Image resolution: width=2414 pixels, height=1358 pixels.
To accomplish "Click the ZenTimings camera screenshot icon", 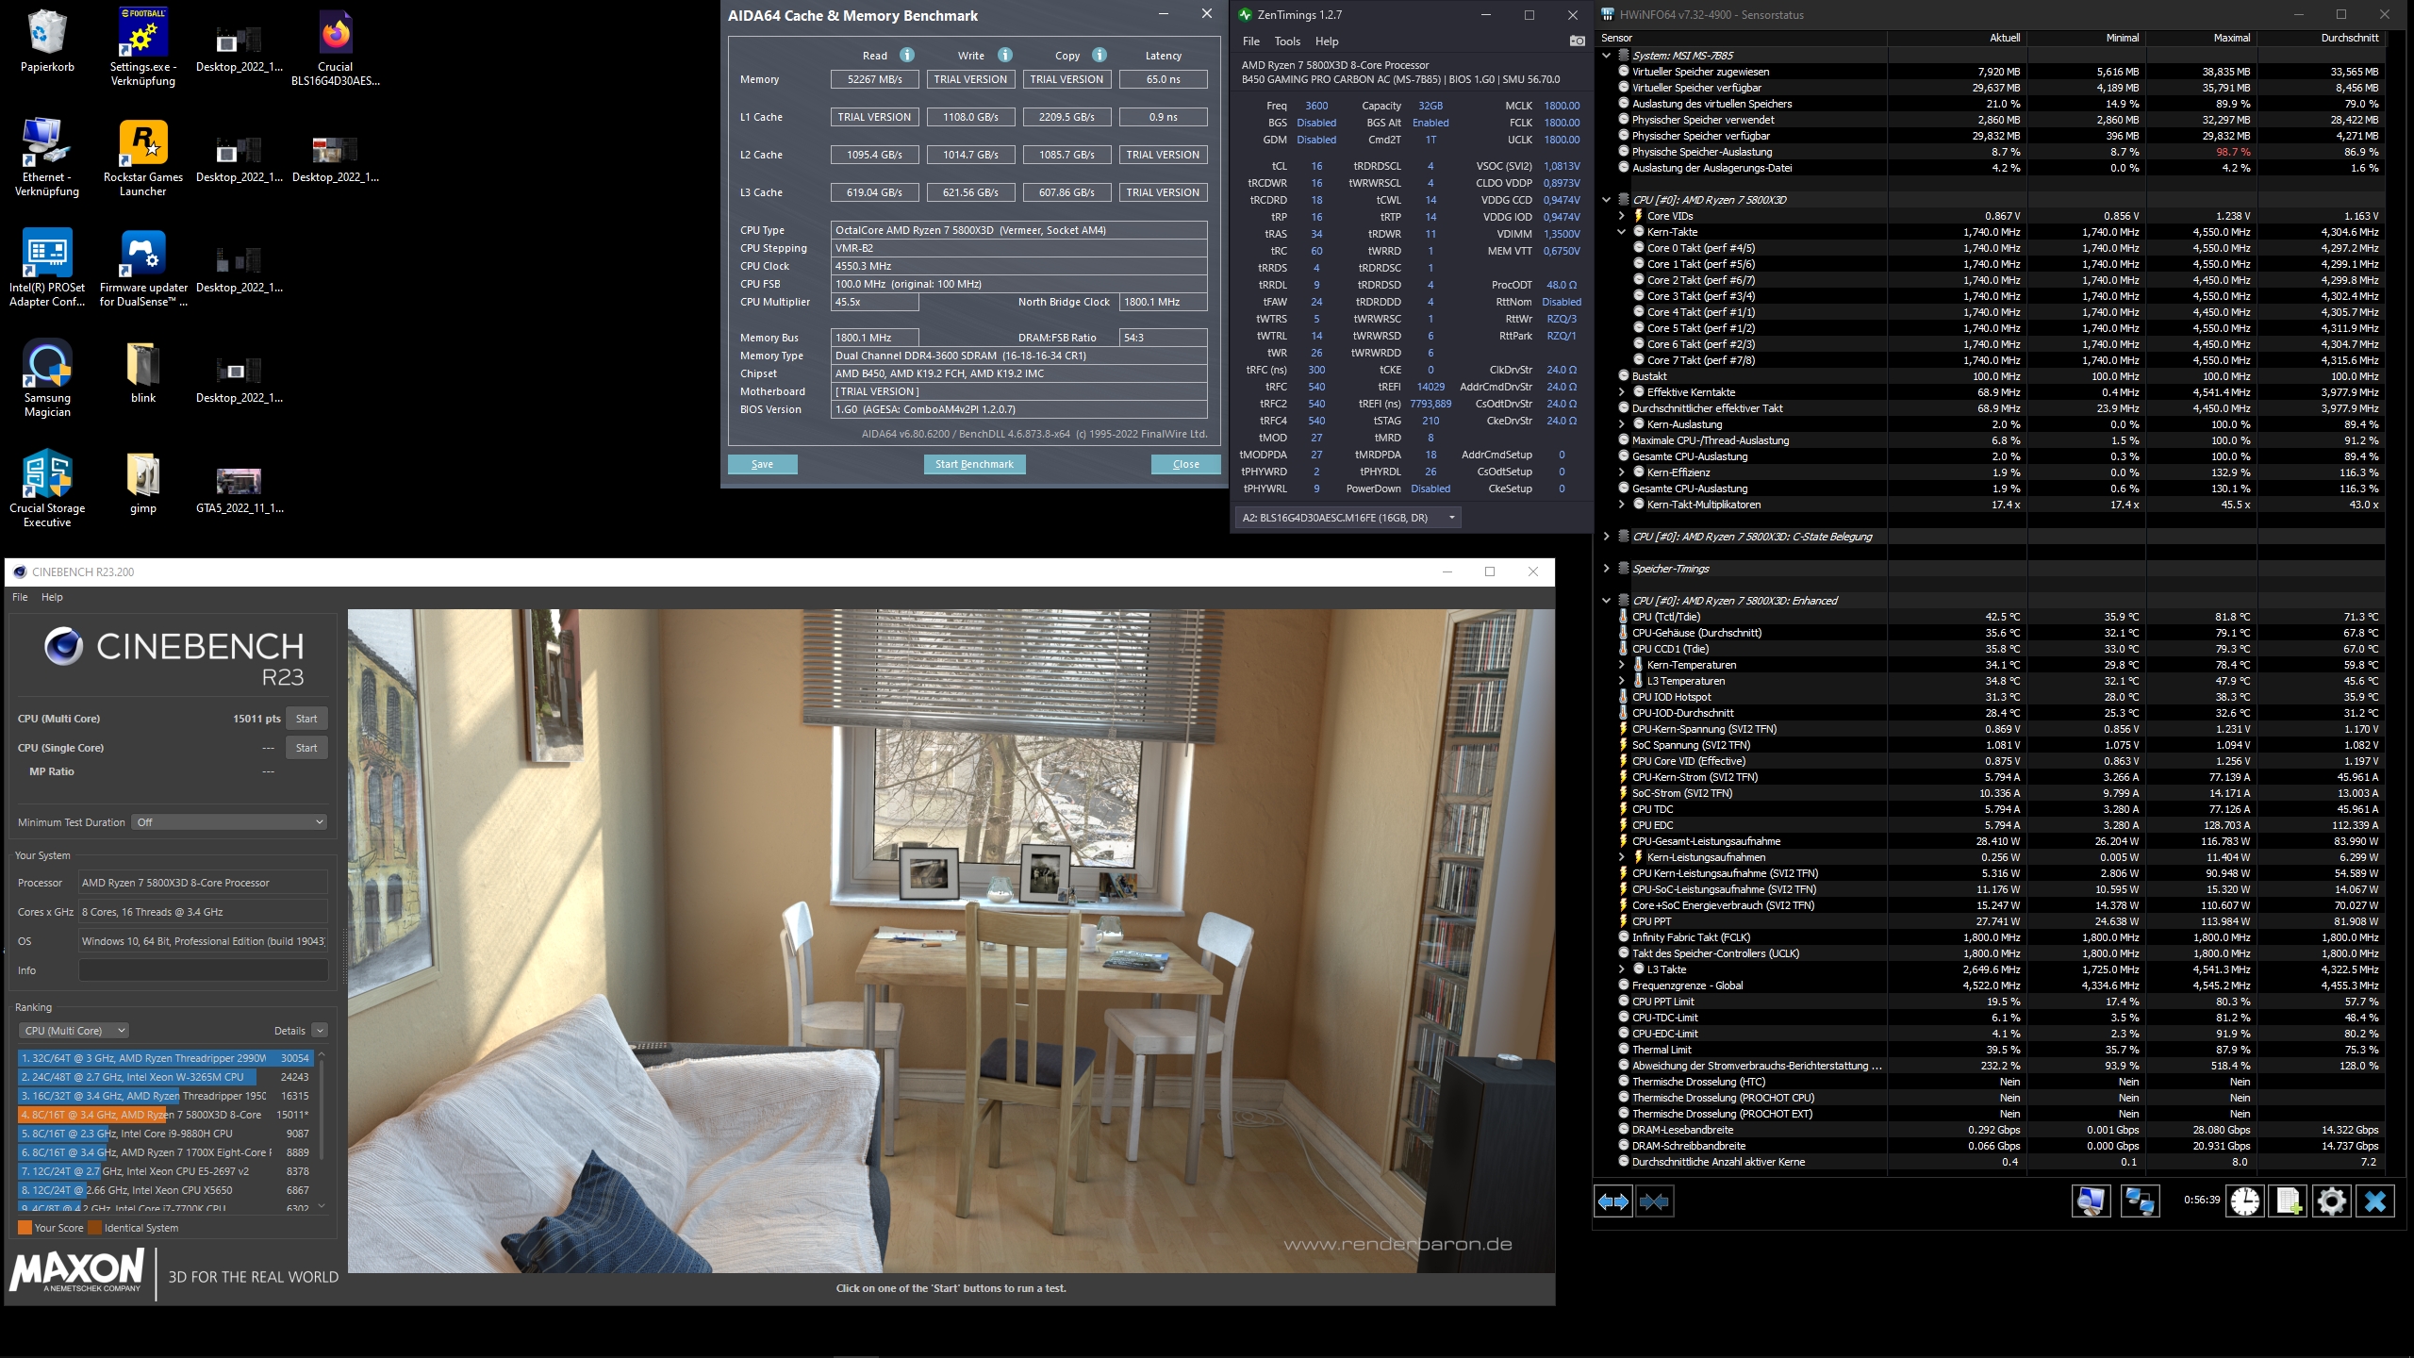I will pos(1577,41).
